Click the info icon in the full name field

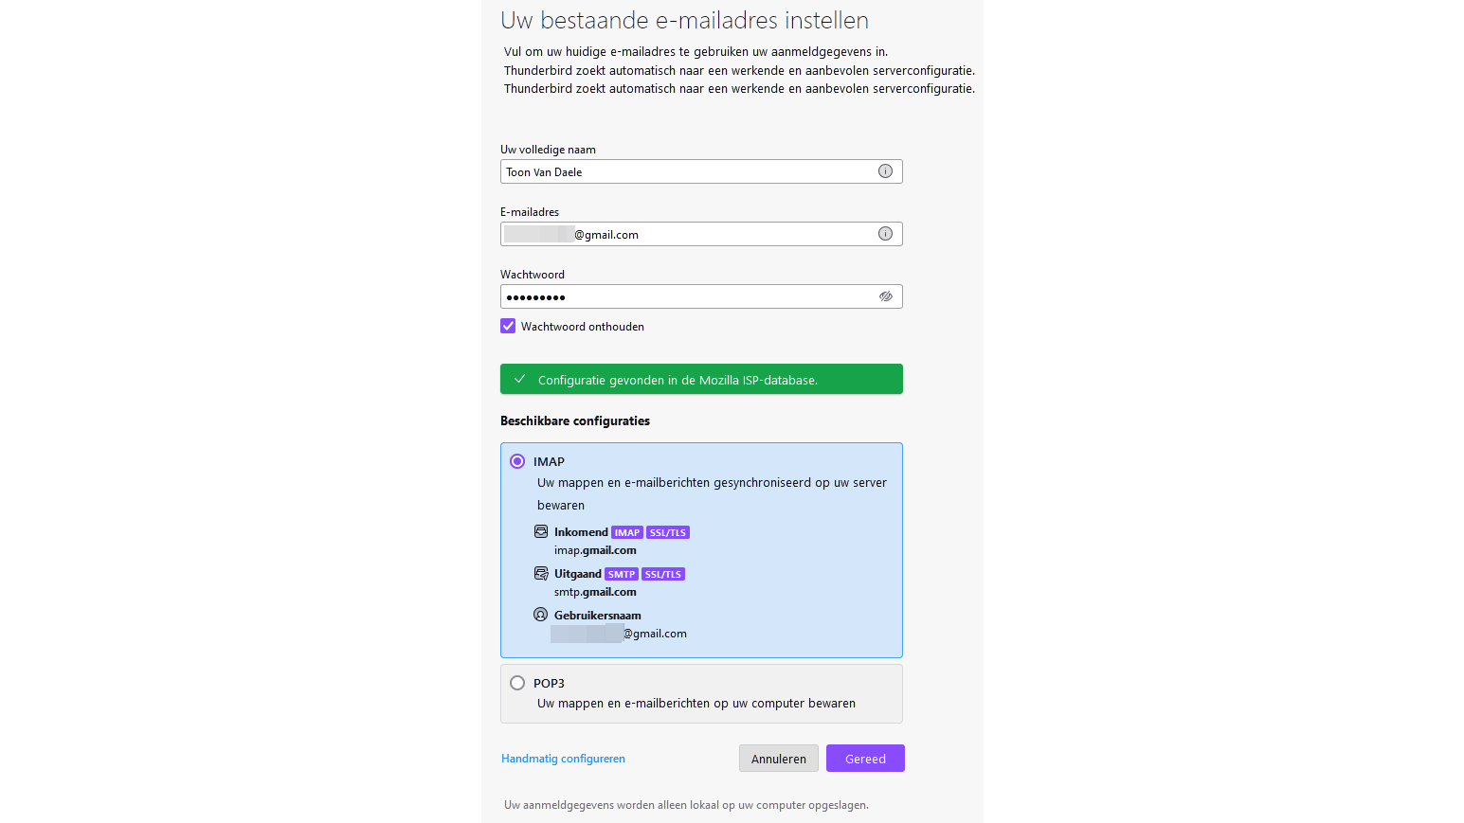pos(885,171)
